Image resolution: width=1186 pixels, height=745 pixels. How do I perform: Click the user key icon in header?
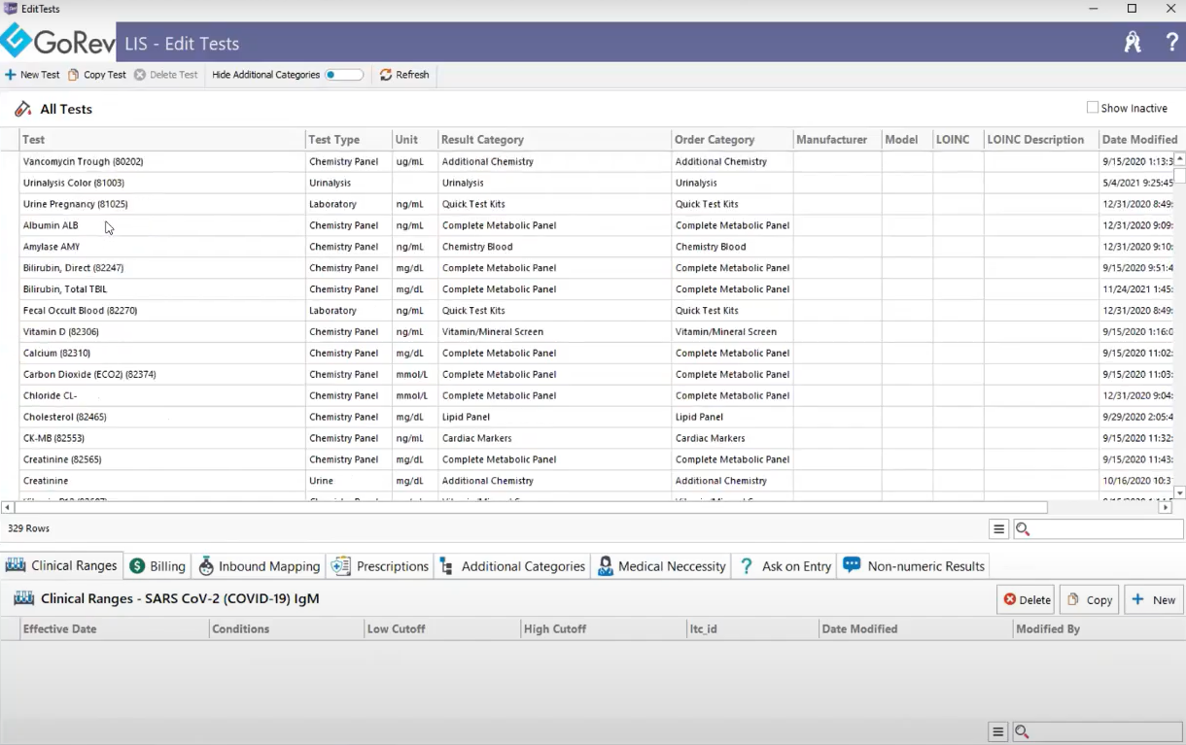1133,43
